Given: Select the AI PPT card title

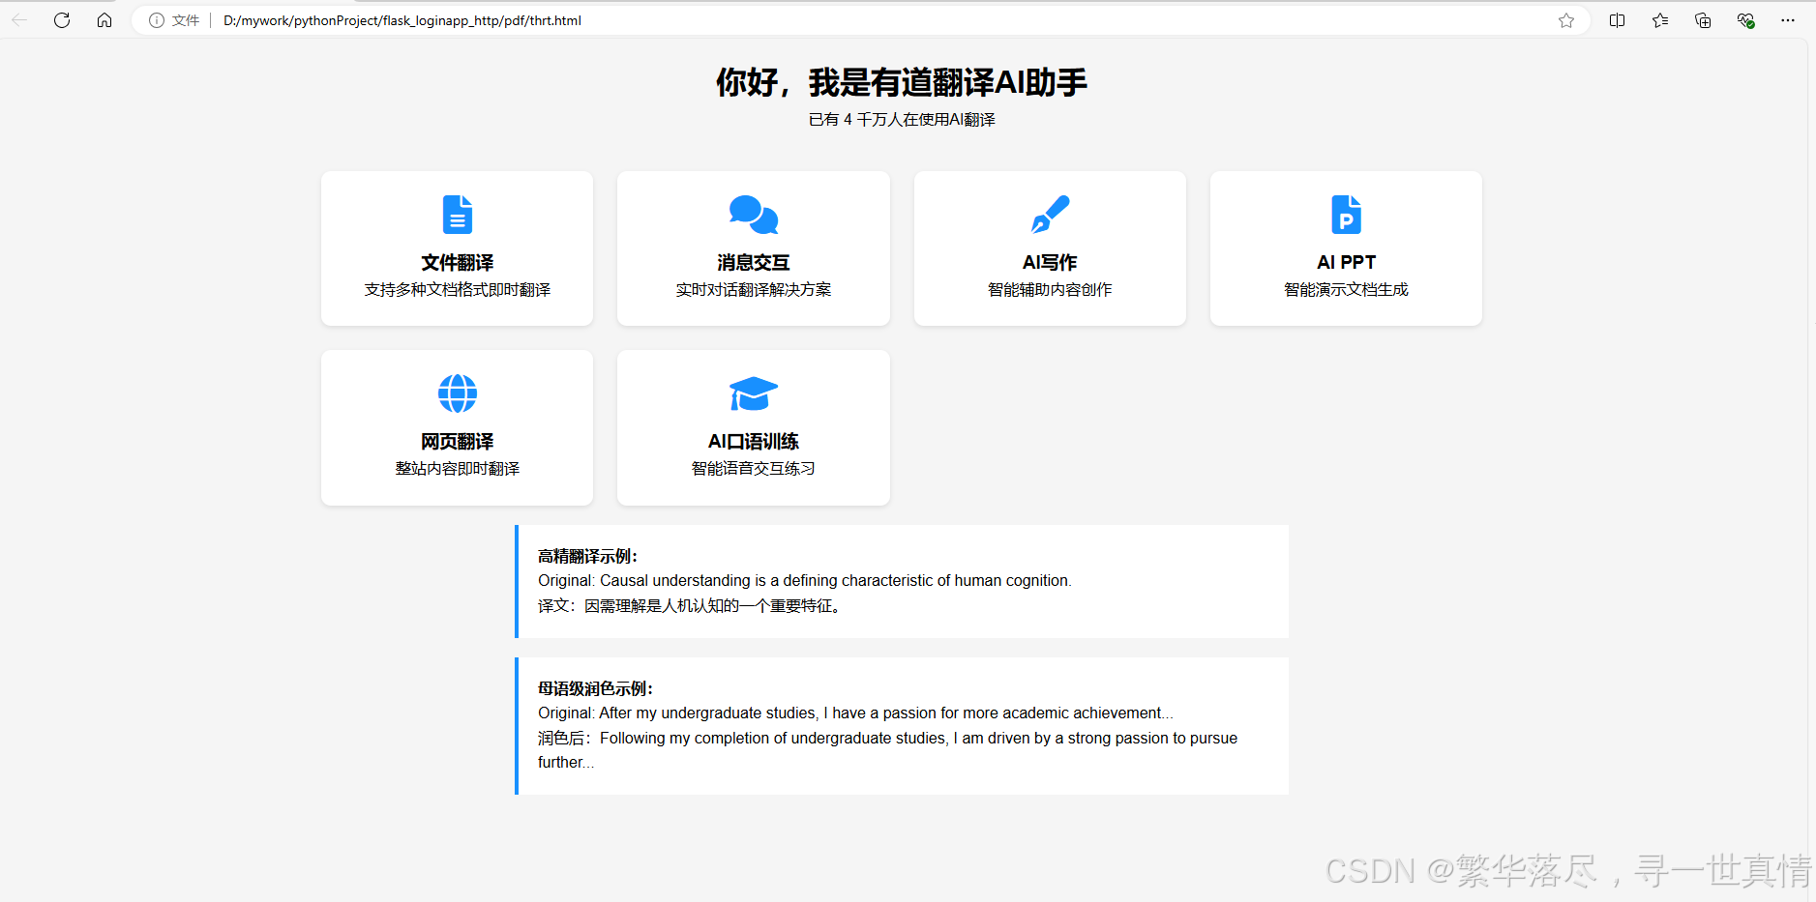Looking at the screenshot, I should pyautogui.click(x=1346, y=263).
